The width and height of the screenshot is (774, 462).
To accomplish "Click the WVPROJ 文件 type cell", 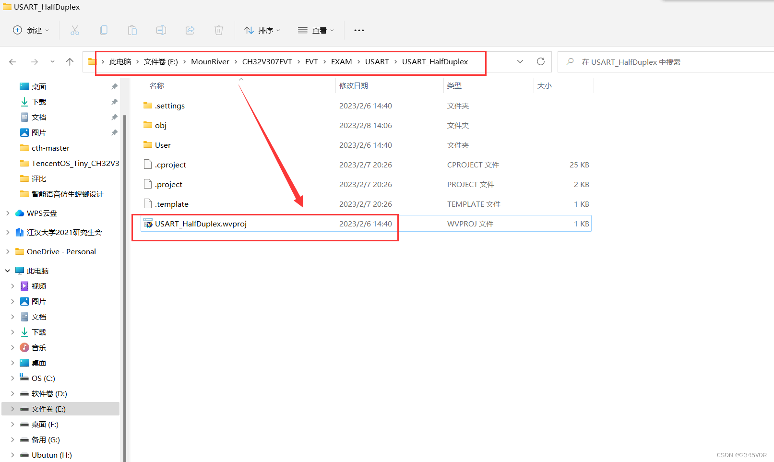I will click(470, 224).
